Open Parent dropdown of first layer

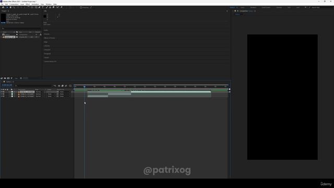click(65, 92)
